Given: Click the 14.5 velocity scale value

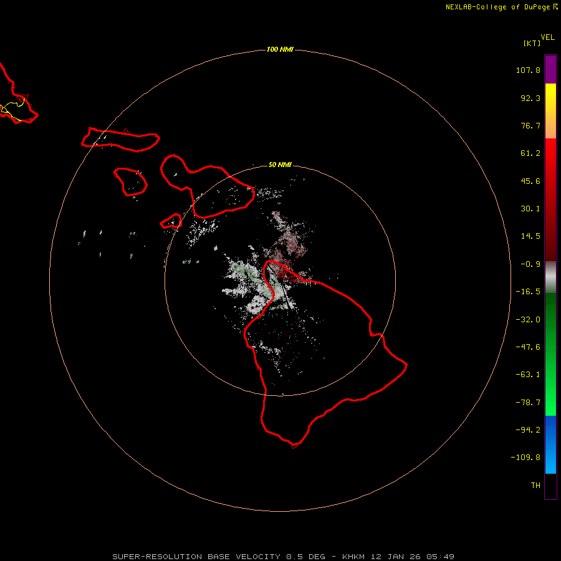Looking at the screenshot, I should click(x=530, y=236).
